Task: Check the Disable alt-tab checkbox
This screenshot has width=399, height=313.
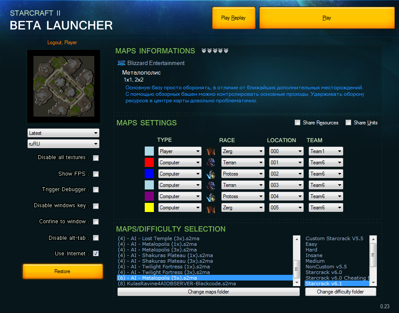Action: pyautogui.click(x=96, y=238)
